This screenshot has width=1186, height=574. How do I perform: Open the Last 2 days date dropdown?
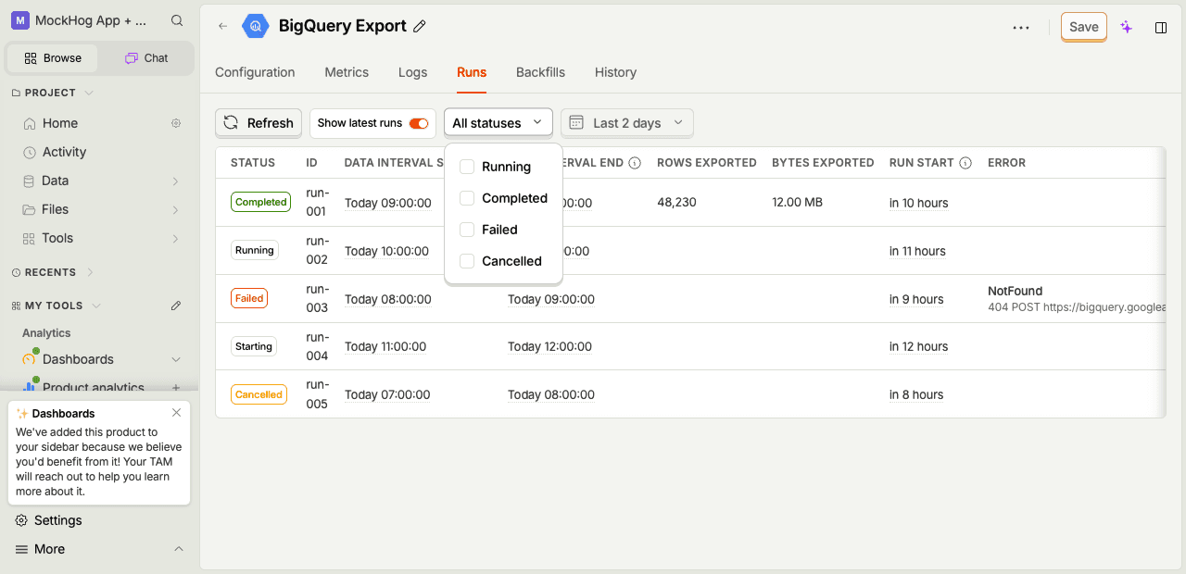click(627, 123)
